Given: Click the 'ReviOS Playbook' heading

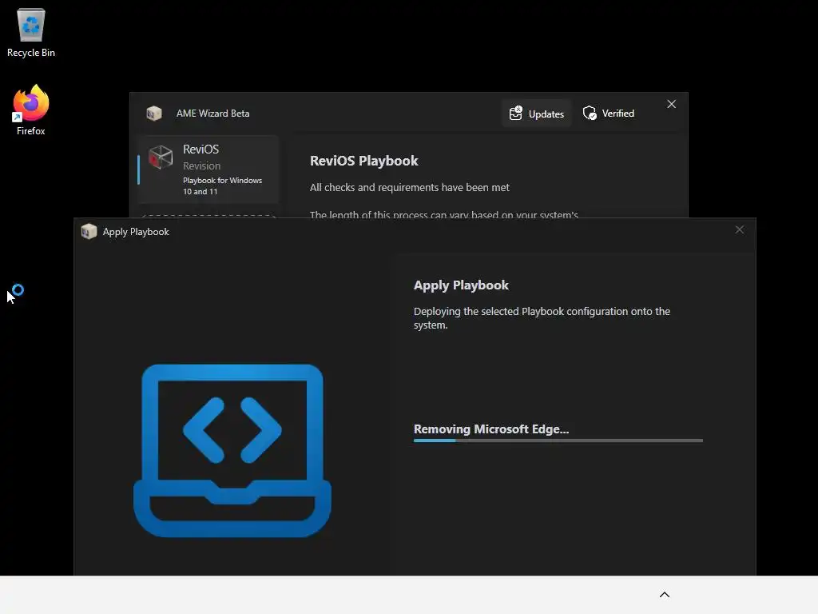Looking at the screenshot, I should pos(363,161).
